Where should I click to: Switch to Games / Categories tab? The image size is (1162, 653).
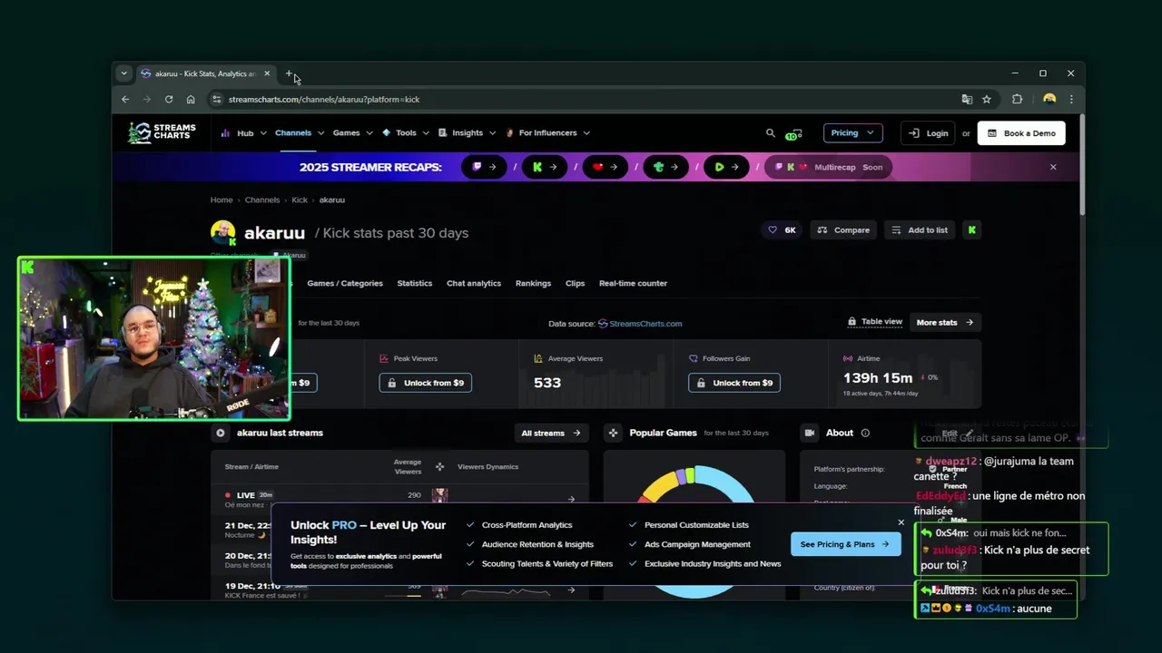coord(345,283)
